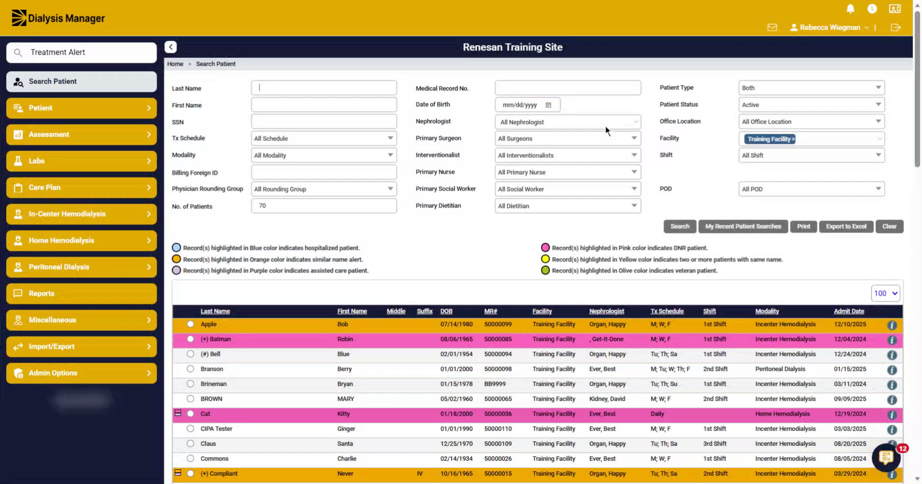Click the Last Name input field

point(323,88)
